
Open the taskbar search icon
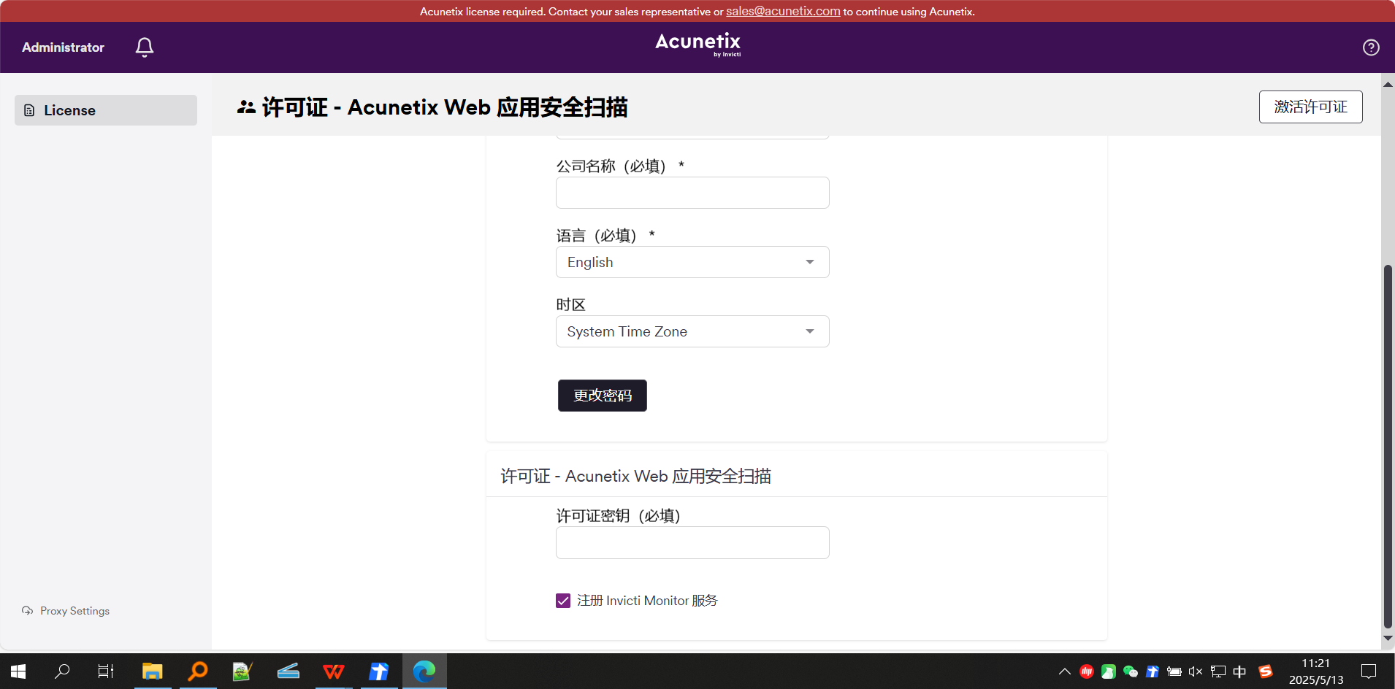click(x=63, y=671)
